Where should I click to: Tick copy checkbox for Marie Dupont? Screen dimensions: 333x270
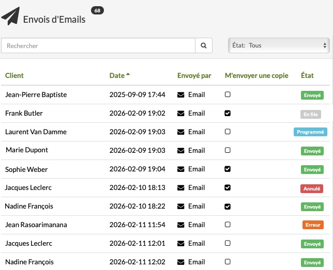click(x=228, y=150)
